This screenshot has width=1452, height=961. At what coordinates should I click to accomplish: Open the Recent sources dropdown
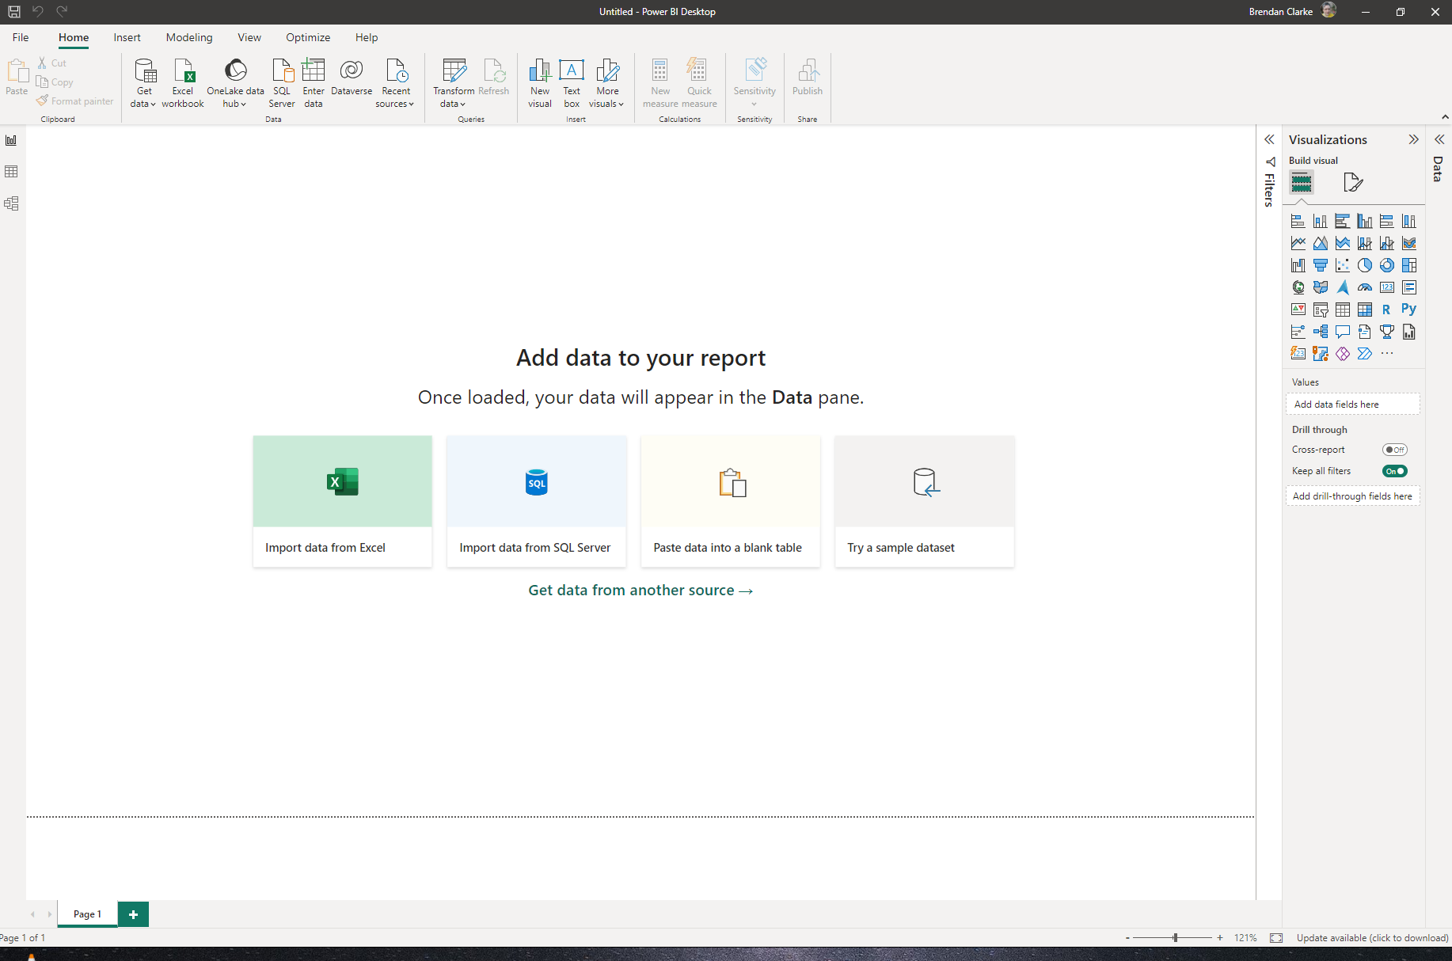click(x=395, y=83)
